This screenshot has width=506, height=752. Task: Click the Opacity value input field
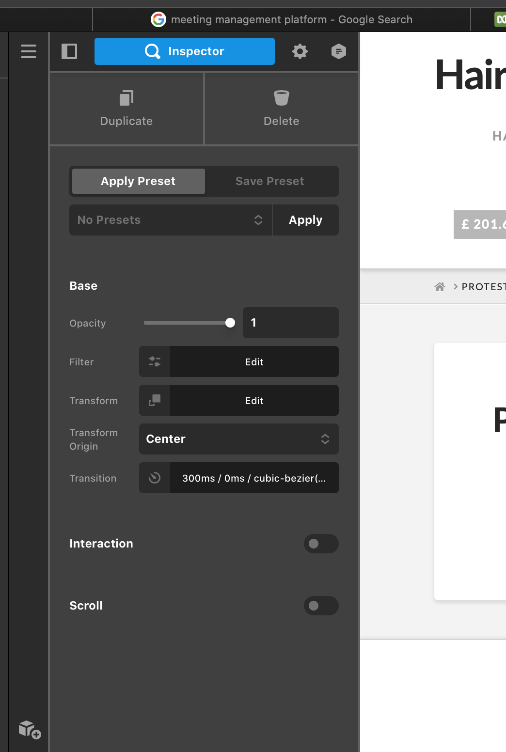290,323
